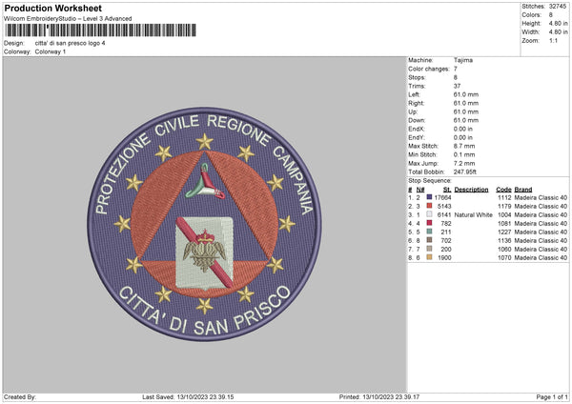This screenshot has height=404, width=572.
Task: Click the thread code 1179 cell
Action: point(504,206)
